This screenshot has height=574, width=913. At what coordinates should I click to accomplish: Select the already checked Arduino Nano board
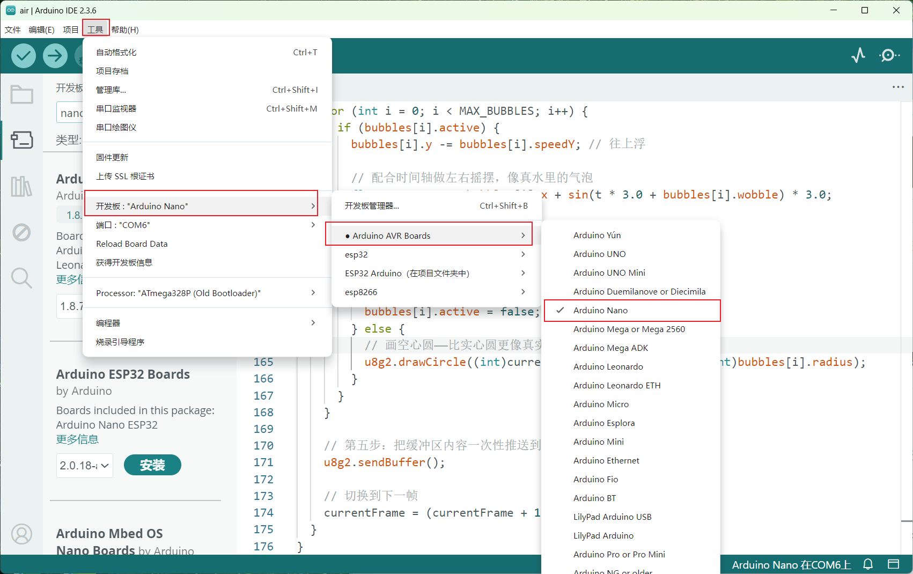coord(632,311)
